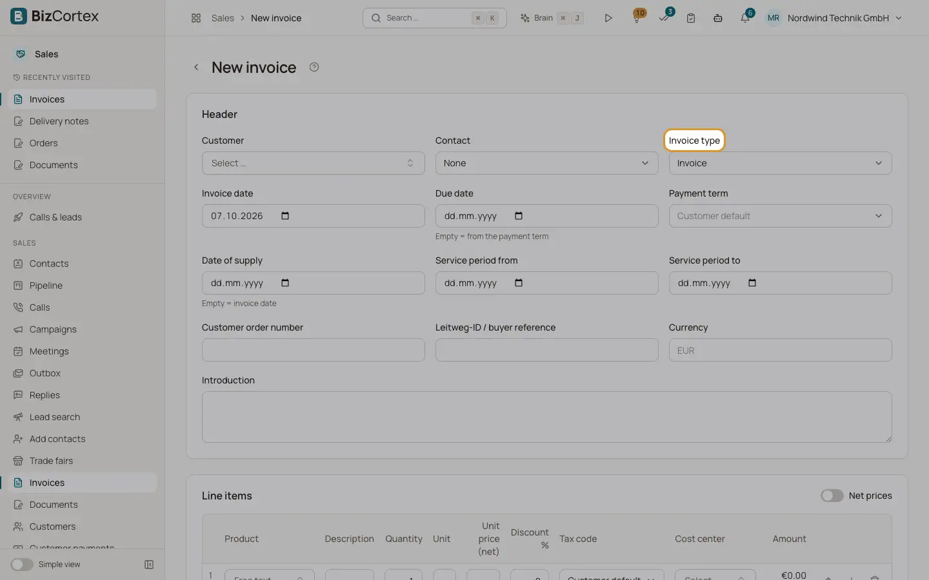Open the apps grid icon beside Sales breadcrumb
Viewport: 929px width, 580px height.
pos(196,18)
